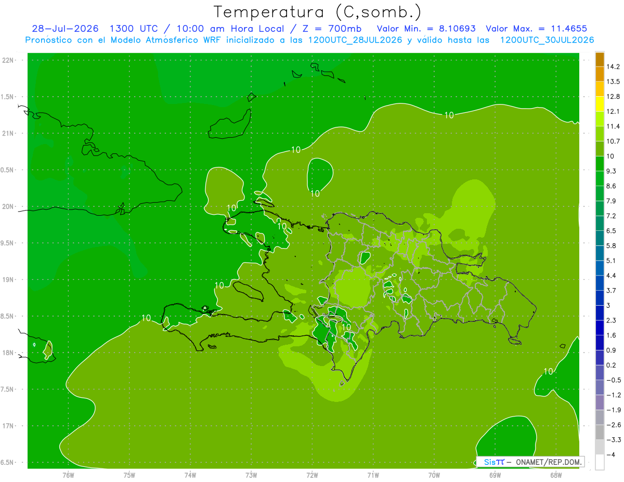
Task: Select the "Z = 700mb" level text
Action: tap(333, 29)
